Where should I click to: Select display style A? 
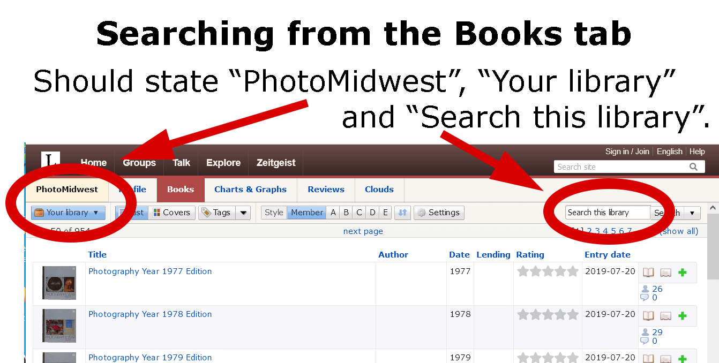(x=333, y=213)
